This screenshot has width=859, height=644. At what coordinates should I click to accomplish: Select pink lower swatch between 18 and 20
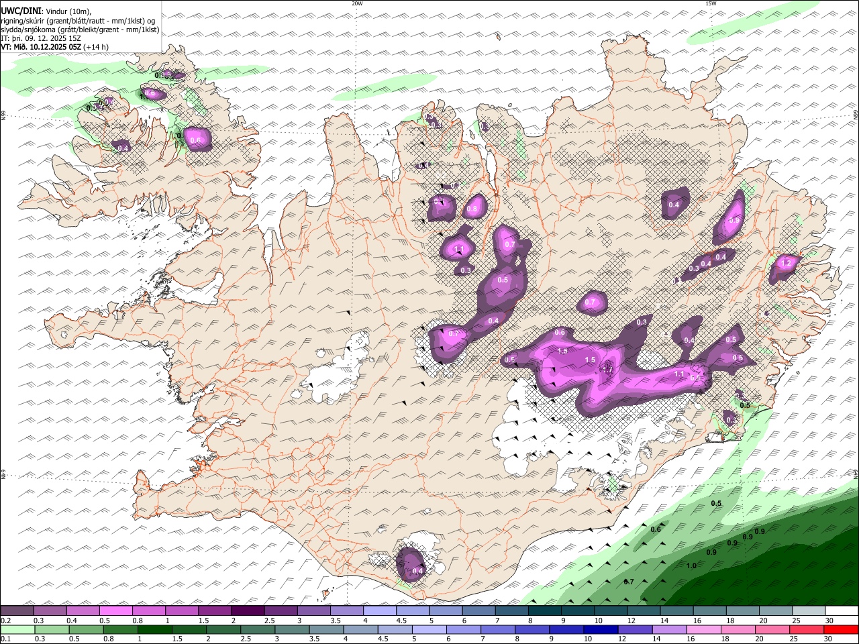[x=739, y=630]
